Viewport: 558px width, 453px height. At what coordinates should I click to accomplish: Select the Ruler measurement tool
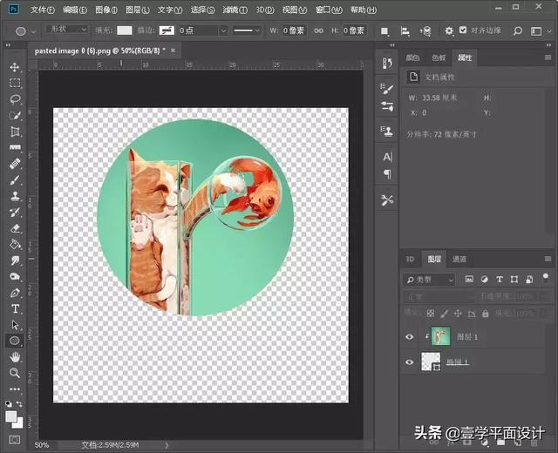click(15, 147)
